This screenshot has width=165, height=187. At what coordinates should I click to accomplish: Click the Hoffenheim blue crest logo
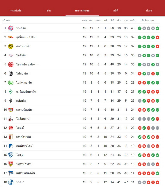(x=11, y=146)
